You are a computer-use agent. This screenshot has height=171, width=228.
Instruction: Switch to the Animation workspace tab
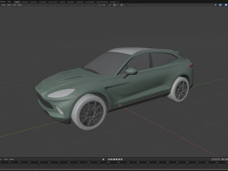pyautogui.click(x=71, y=2)
